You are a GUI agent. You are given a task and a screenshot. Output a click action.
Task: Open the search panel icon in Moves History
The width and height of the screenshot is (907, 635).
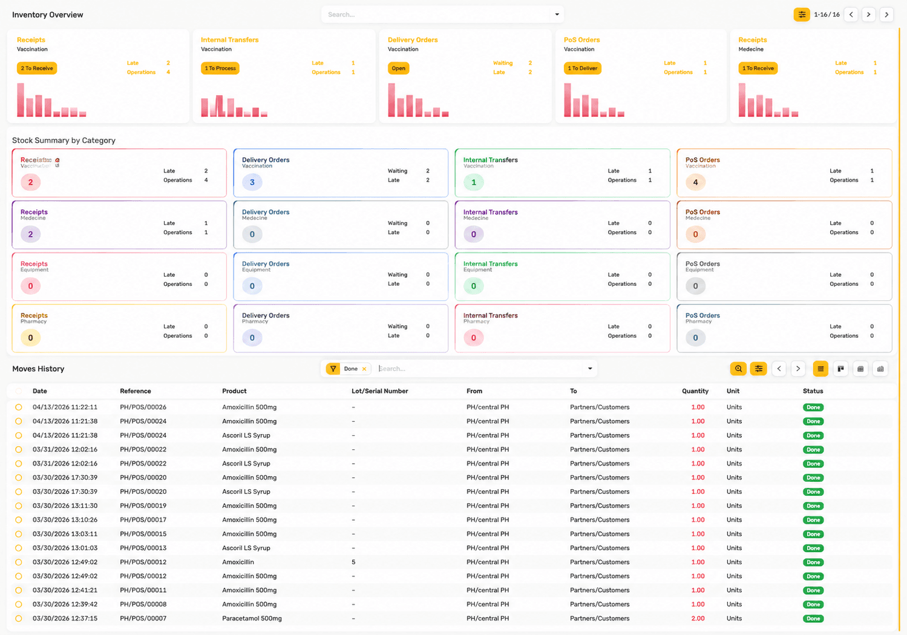point(738,369)
